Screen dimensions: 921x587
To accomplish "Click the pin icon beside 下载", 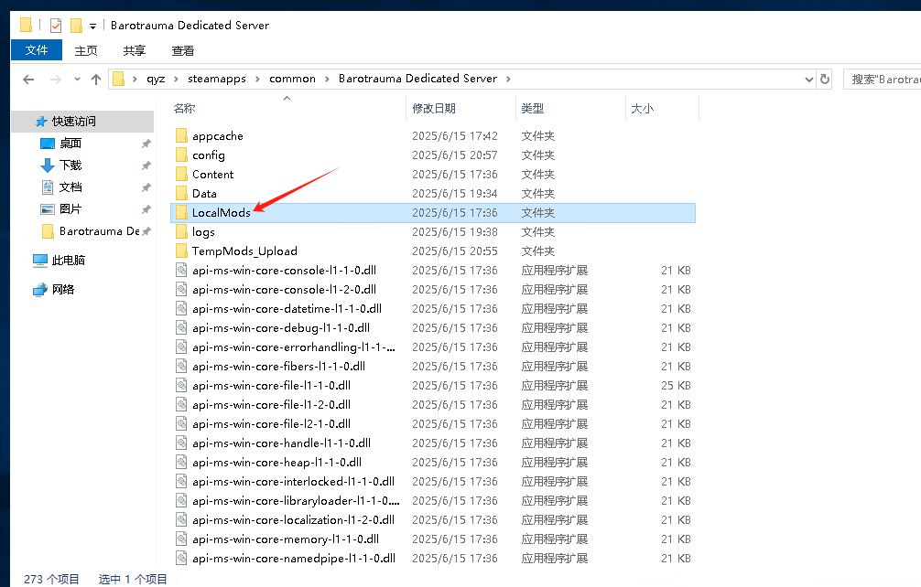I will click(x=146, y=166).
